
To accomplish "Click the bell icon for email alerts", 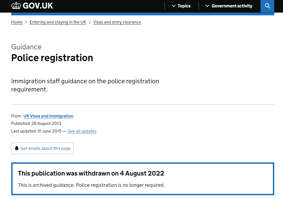I will [17, 148].
